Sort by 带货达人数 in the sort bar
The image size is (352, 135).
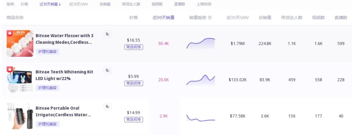coord(131,4)
